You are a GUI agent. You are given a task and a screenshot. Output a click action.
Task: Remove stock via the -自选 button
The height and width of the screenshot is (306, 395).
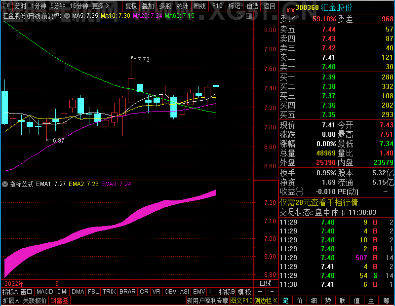point(251,6)
